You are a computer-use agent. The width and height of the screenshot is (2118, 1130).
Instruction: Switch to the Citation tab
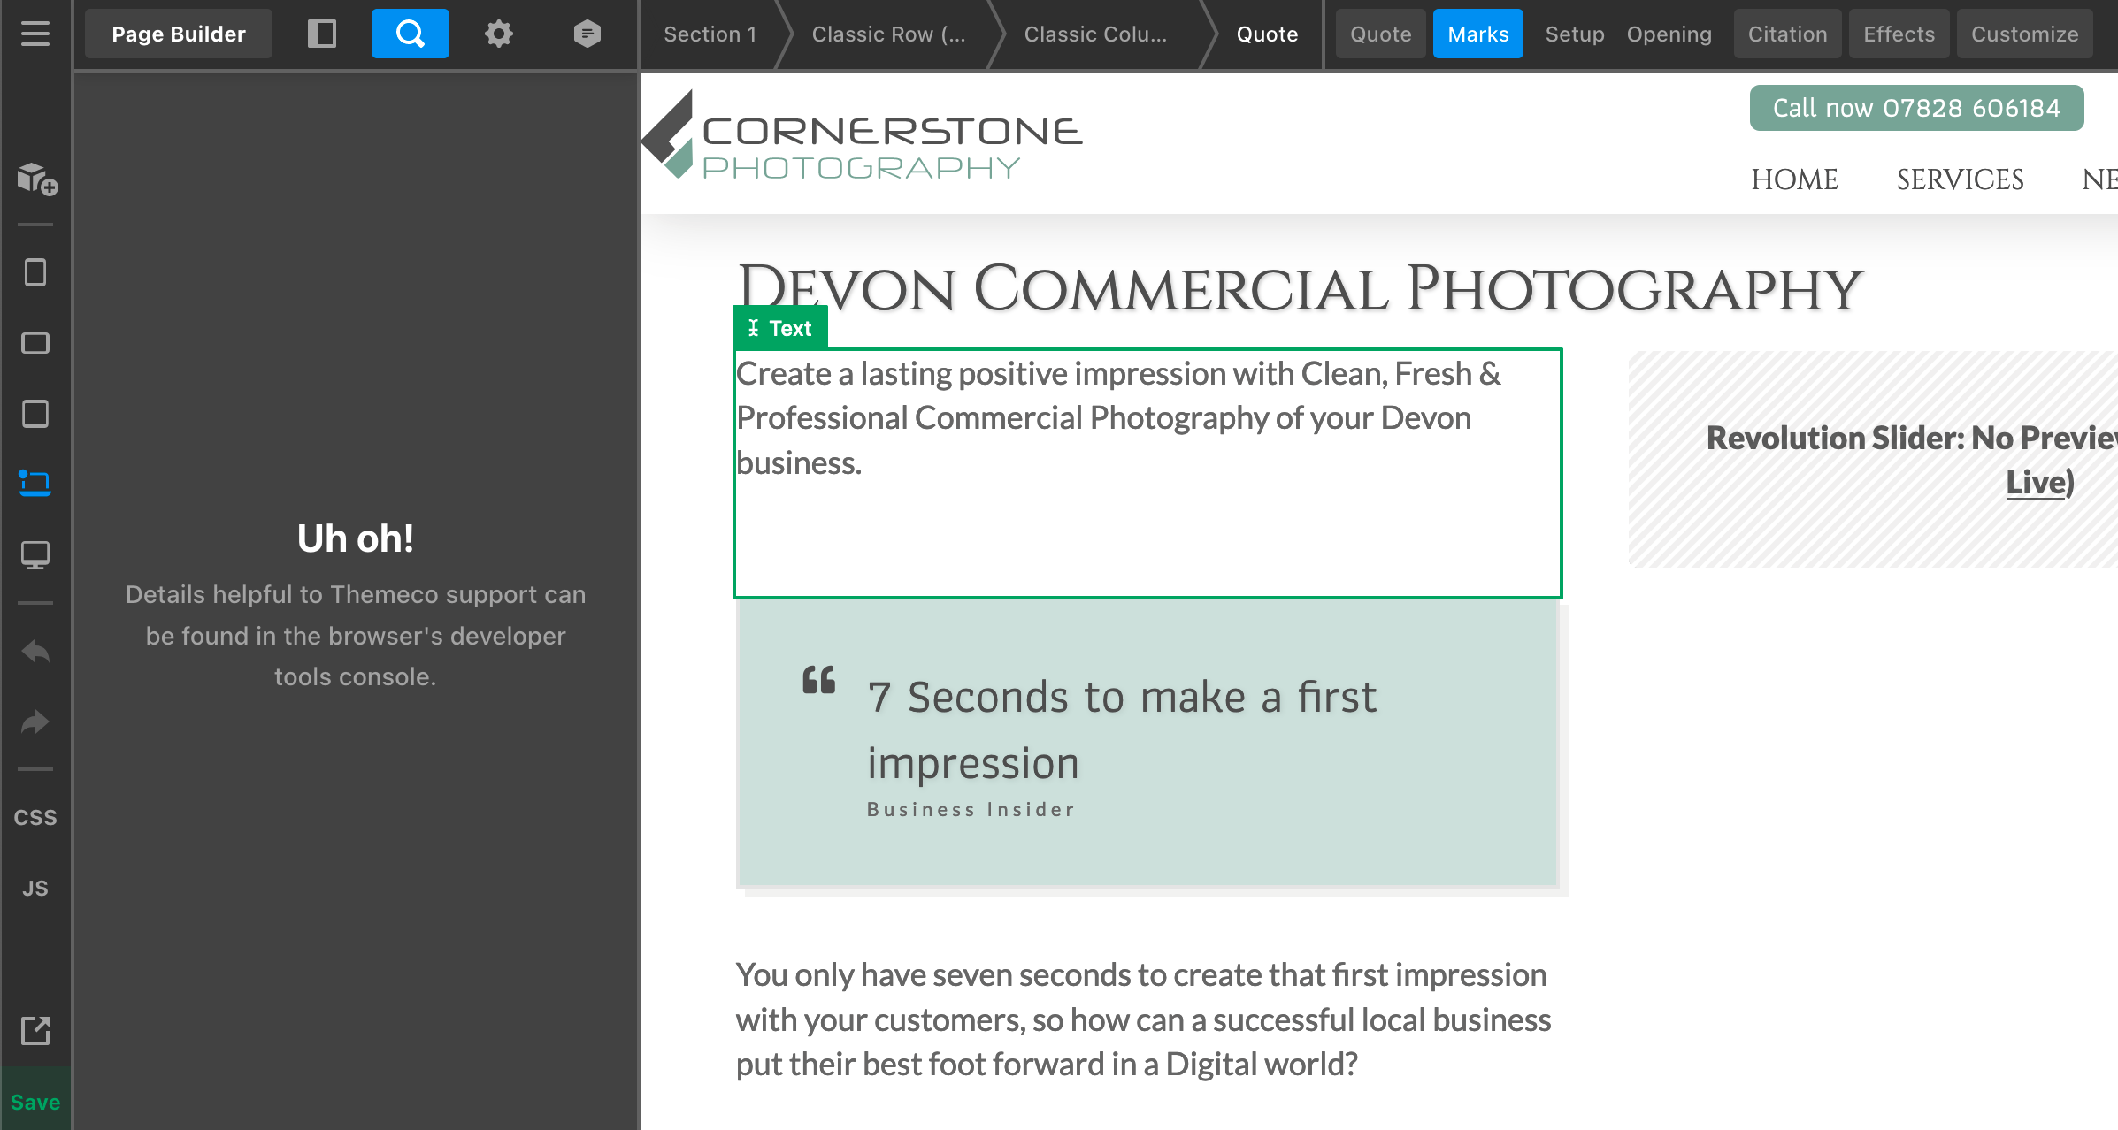1787,34
